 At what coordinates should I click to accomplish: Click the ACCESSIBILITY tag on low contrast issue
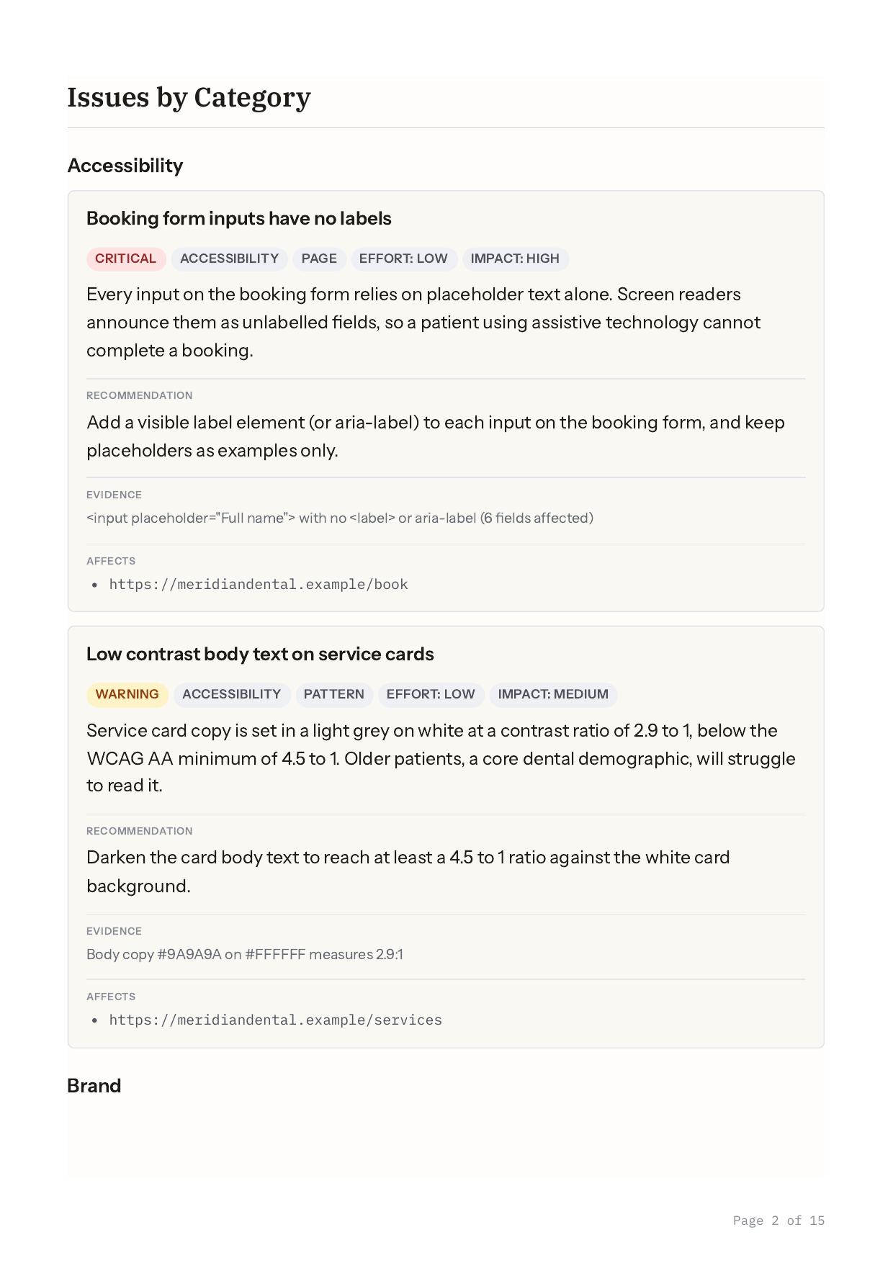click(x=232, y=695)
